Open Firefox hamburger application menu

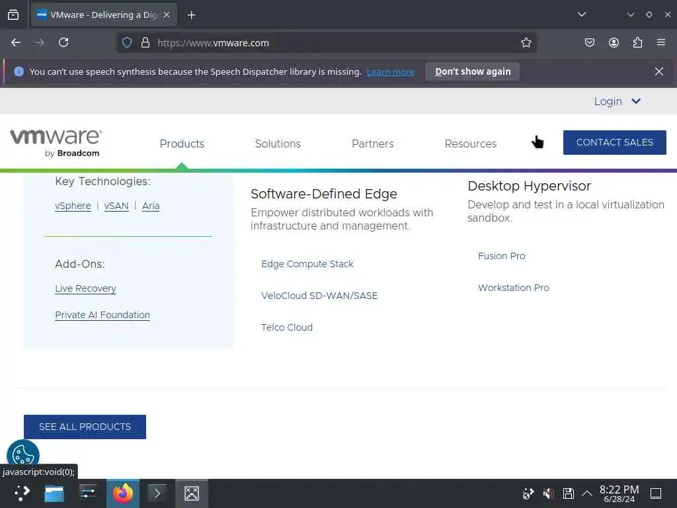pos(661,43)
